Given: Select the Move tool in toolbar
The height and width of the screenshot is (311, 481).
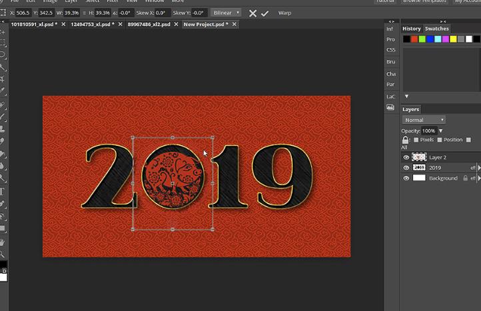Looking at the screenshot, I should 3,32.
